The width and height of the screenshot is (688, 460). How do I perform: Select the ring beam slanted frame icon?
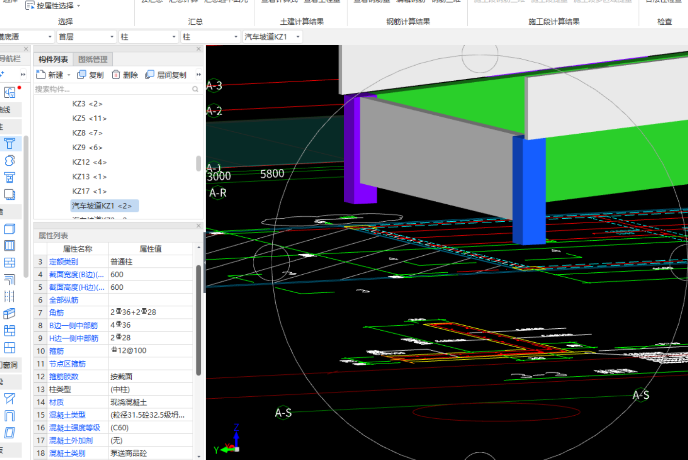(x=9, y=433)
